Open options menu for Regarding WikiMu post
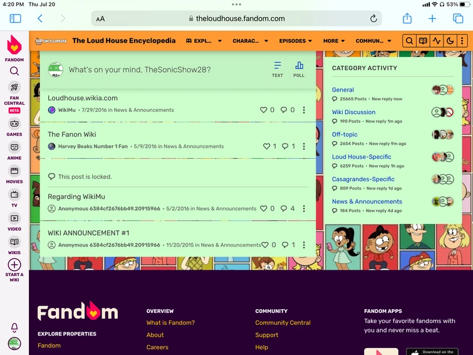Viewport: 473px width, 355px height. [304, 208]
